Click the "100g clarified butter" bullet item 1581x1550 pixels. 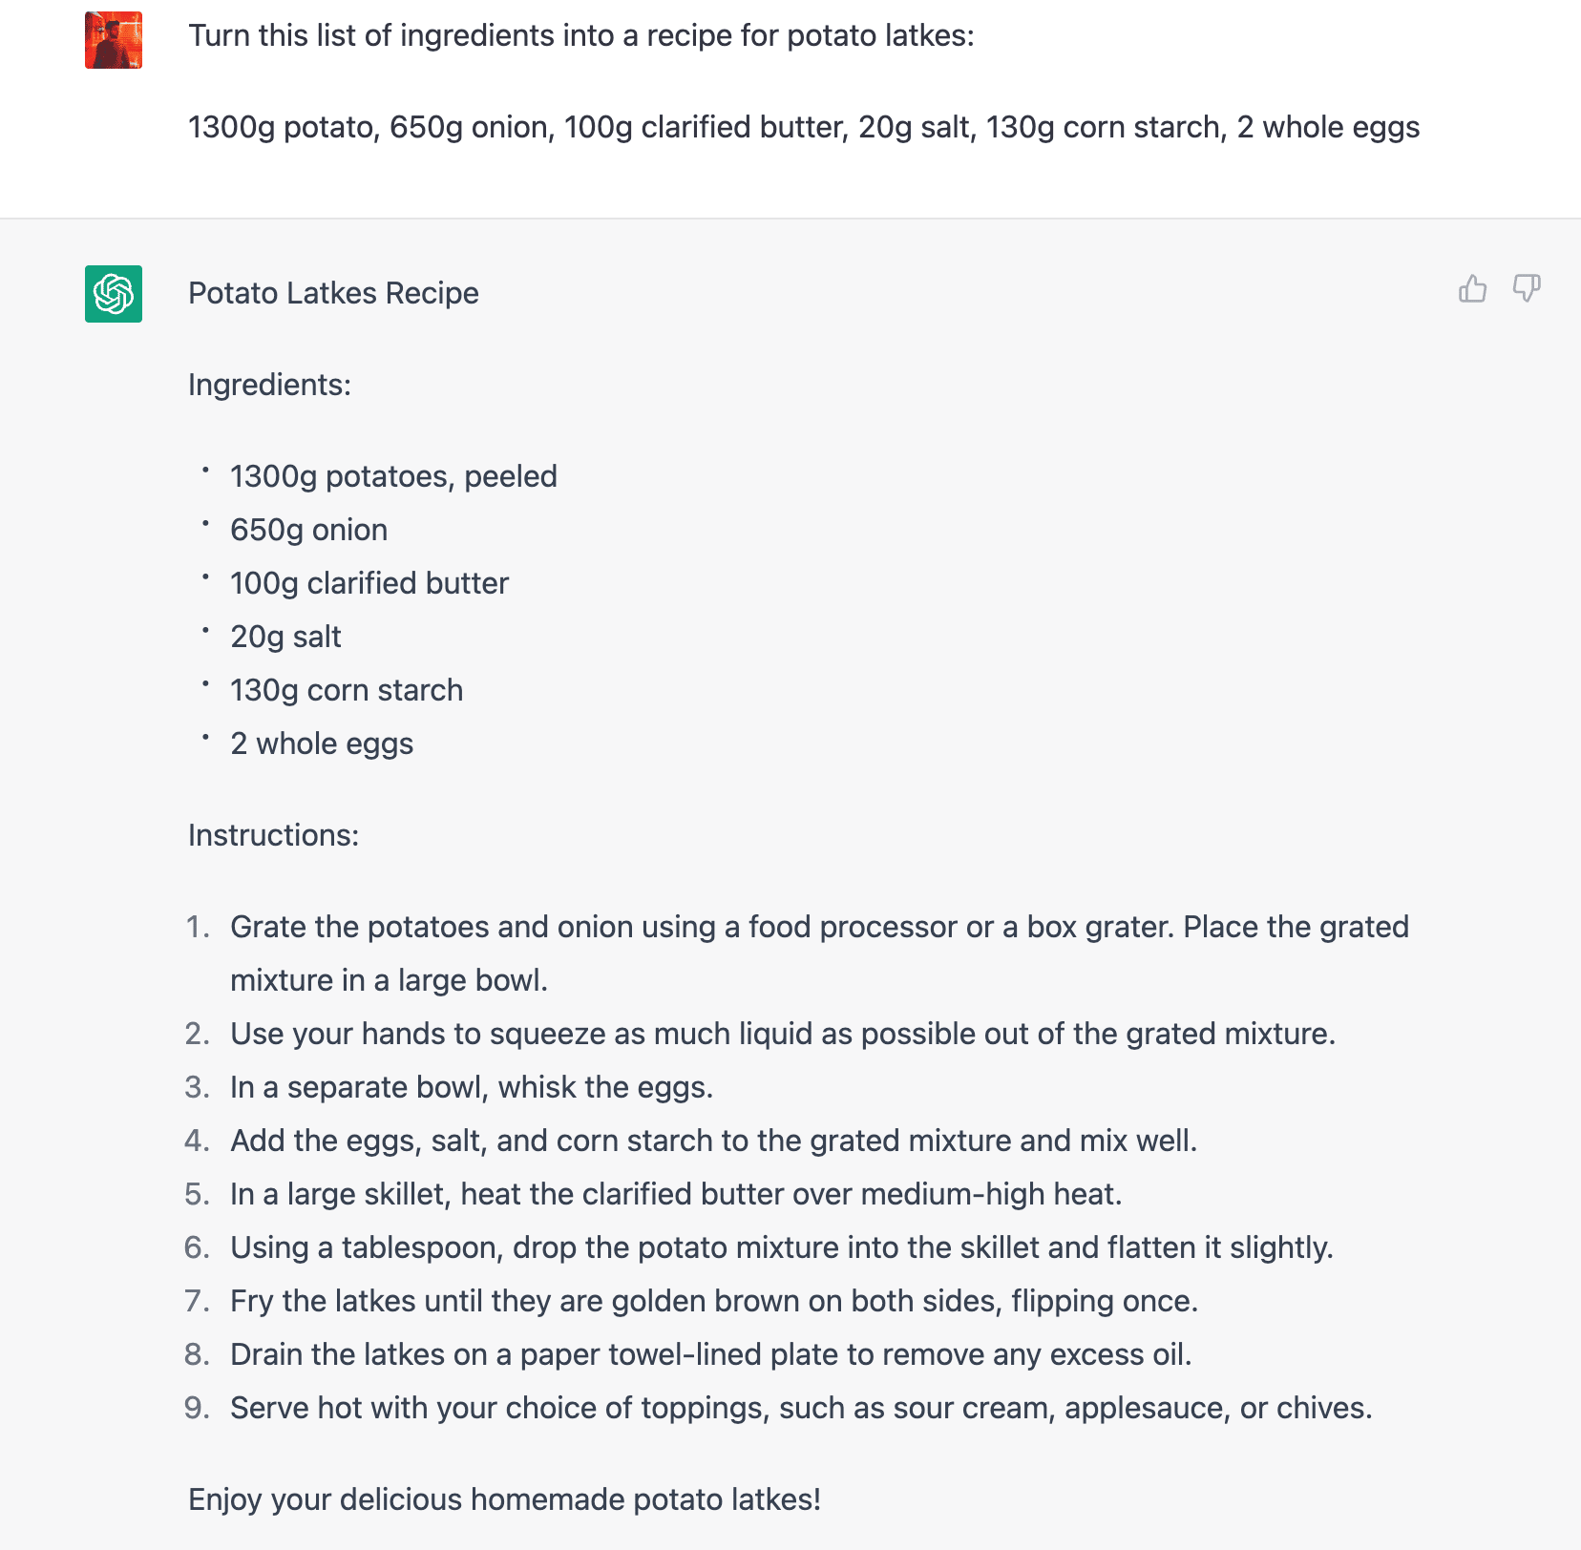(x=369, y=583)
